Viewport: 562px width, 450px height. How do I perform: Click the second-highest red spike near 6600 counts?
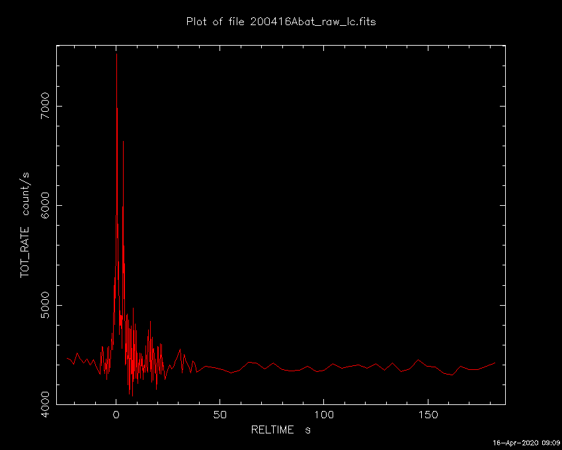click(123, 142)
